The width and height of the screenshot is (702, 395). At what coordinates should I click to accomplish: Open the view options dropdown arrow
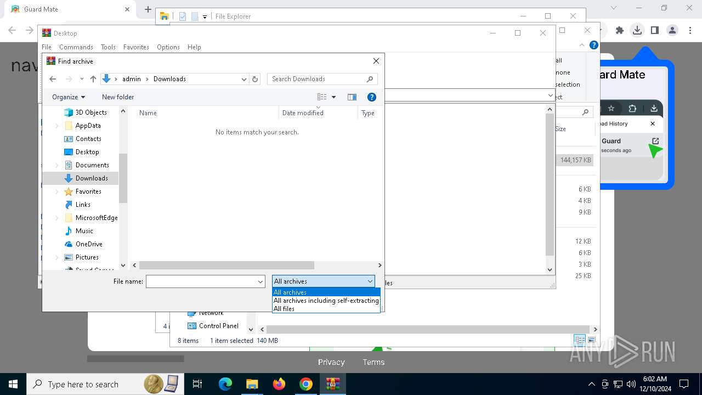tap(333, 97)
